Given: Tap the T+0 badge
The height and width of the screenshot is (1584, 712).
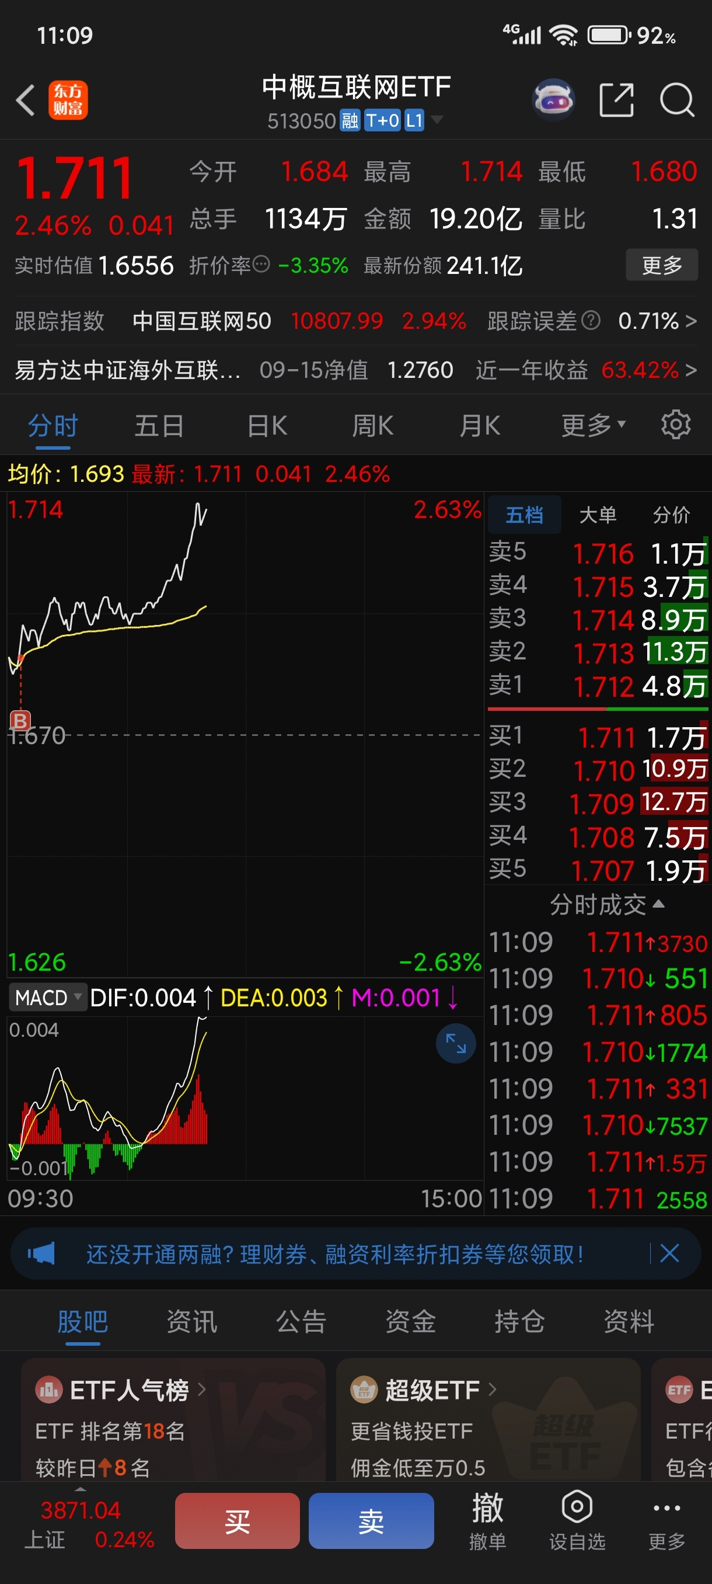Looking at the screenshot, I should coord(383,120).
